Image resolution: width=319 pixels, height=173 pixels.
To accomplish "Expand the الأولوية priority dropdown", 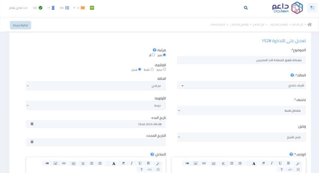I will tap(96, 105).
